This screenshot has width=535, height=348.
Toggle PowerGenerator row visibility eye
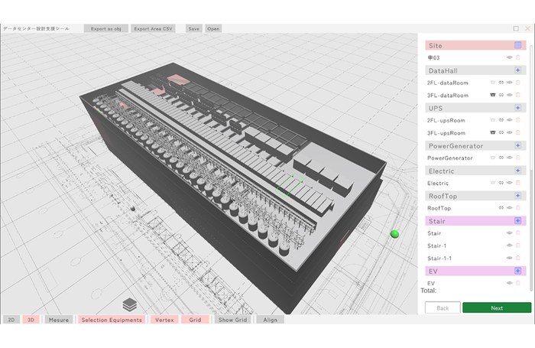510,158
